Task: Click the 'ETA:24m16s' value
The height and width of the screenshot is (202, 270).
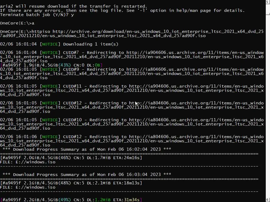Action: [x=126, y=158]
